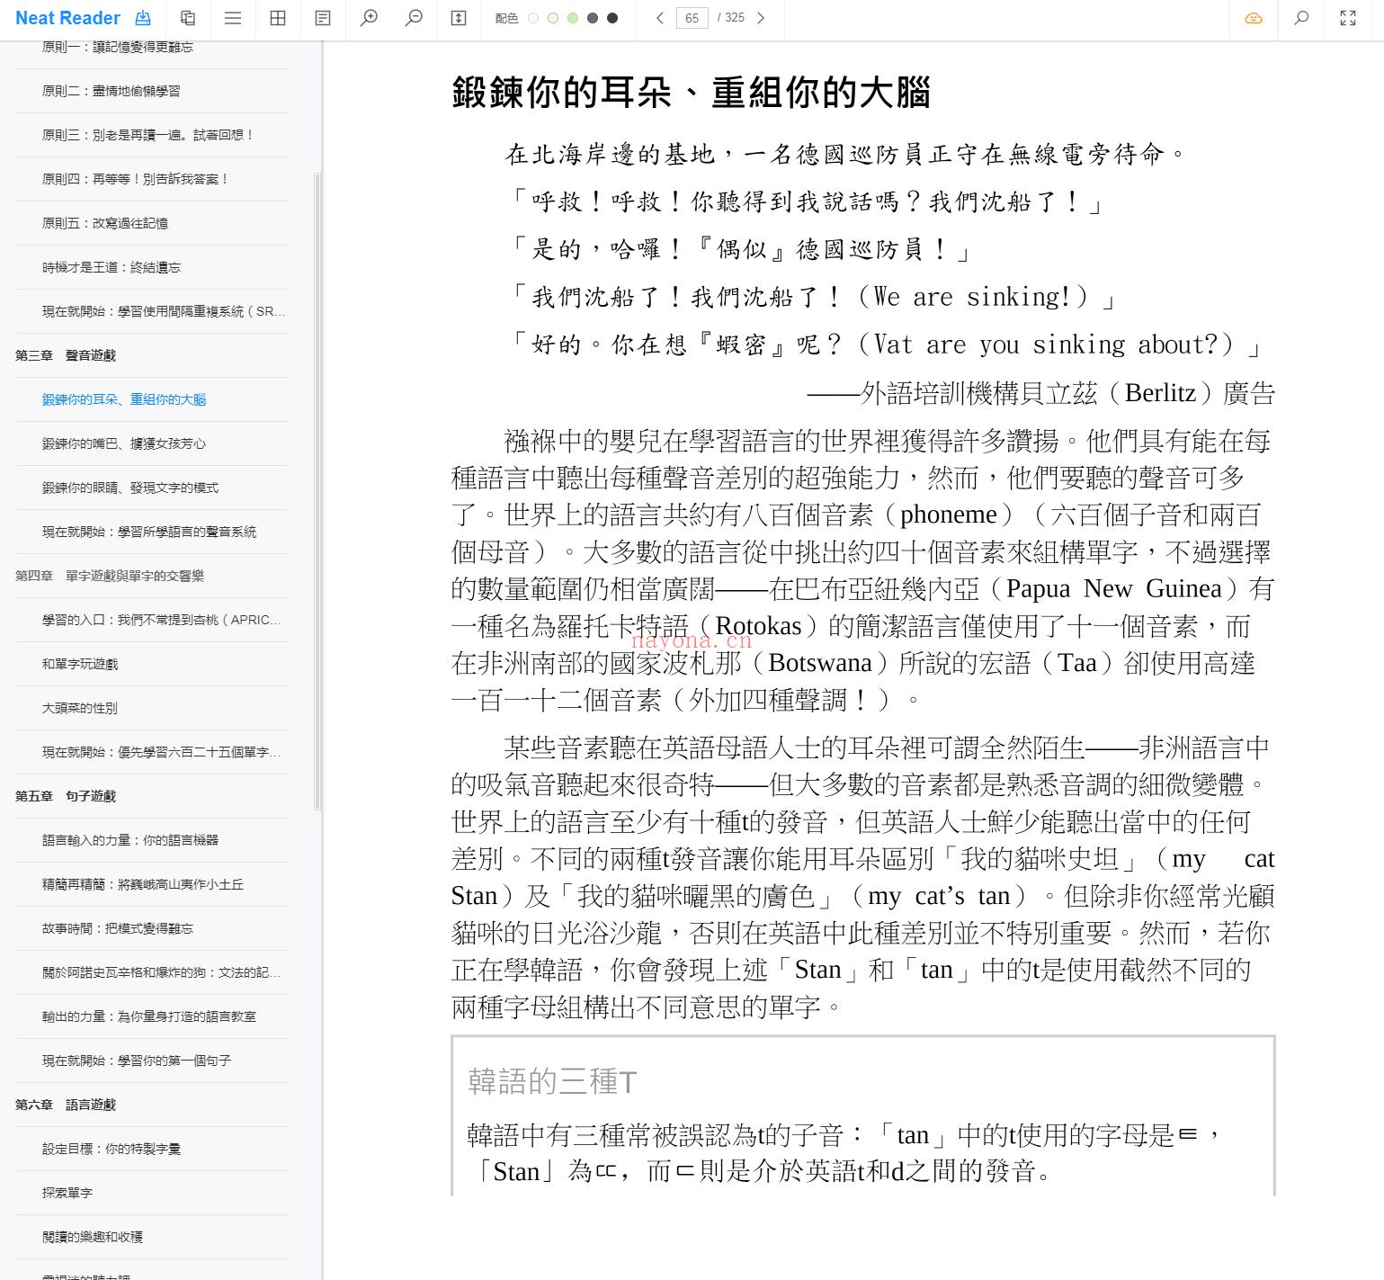Go to the next page arrow
The height and width of the screenshot is (1280, 1384).
(761, 18)
